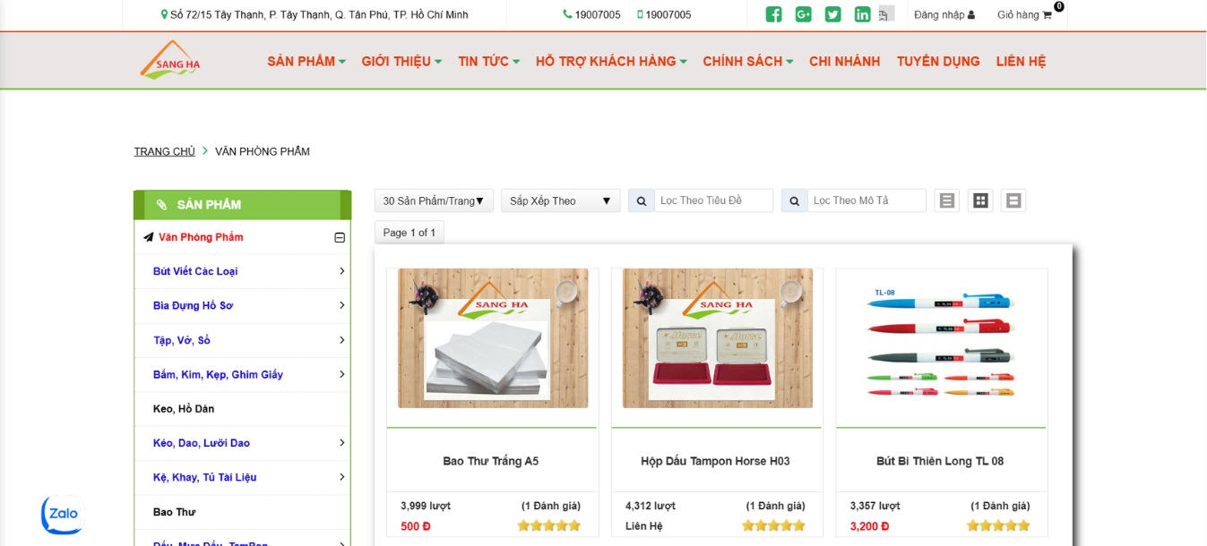Viewport: 1207px width, 546px height.
Task: Click the Zalo chat icon
Action: 62,515
